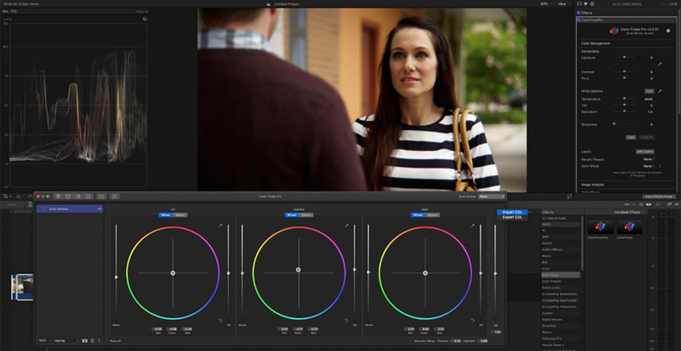Viewport: 681px width, 351px height.
Task: Open the video inspector tab icon
Action: (x=579, y=4)
